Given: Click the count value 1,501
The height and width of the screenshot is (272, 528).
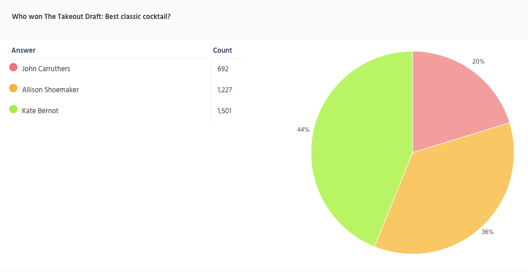Looking at the screenshot, I should [225, 111].
